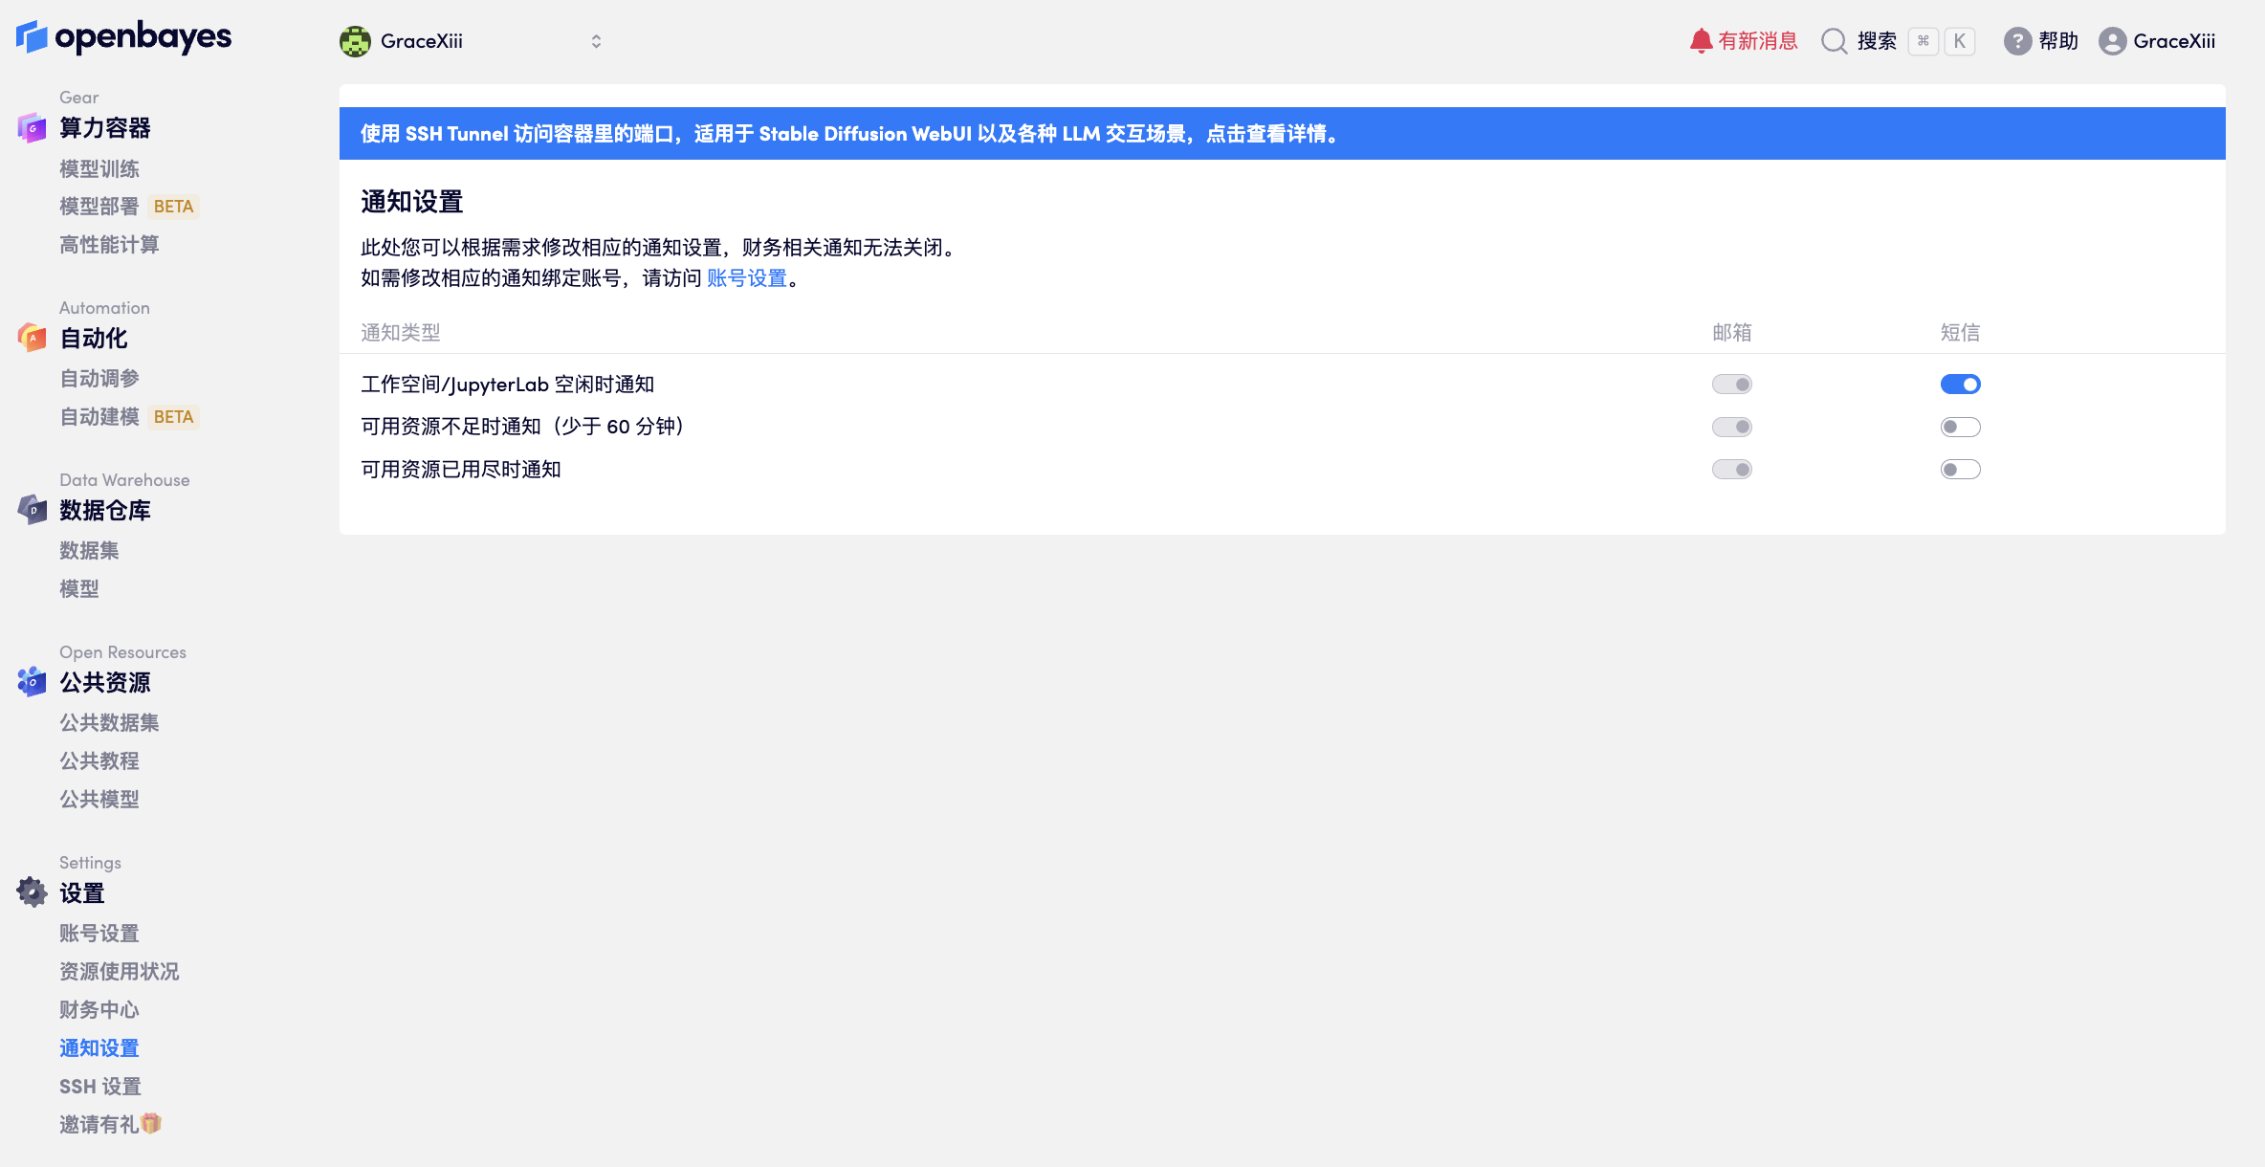
Task: Select SSH 设置 in the sidebar
Action: pyautogui.click(x=99, y=1086)
